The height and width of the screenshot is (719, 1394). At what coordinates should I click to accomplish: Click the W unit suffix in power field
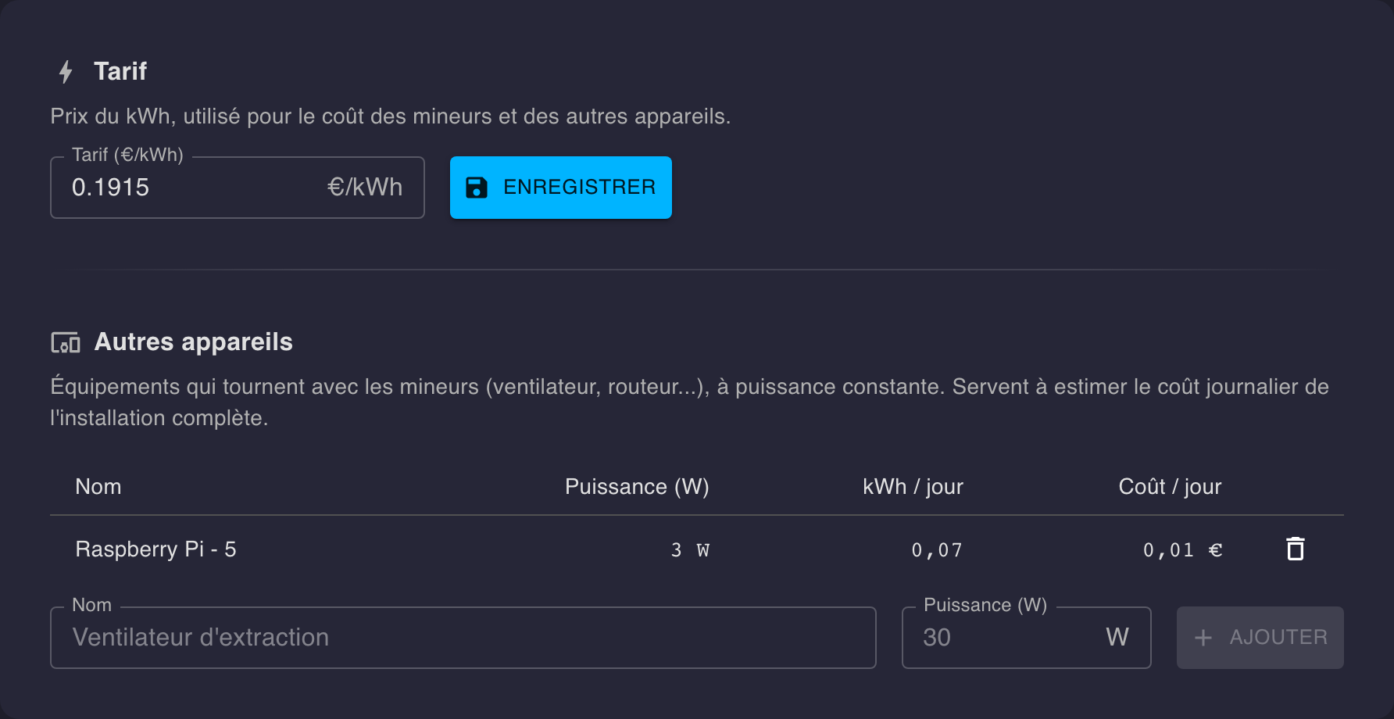pos(1117,638)
